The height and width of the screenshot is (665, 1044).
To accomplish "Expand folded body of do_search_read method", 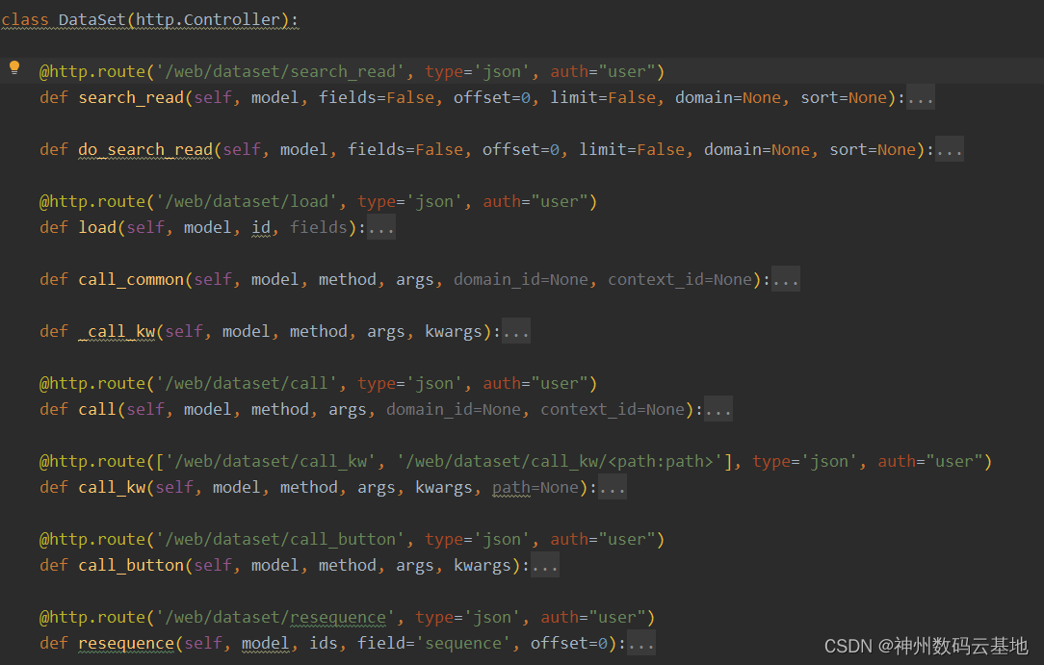I will tap(949, 149).
